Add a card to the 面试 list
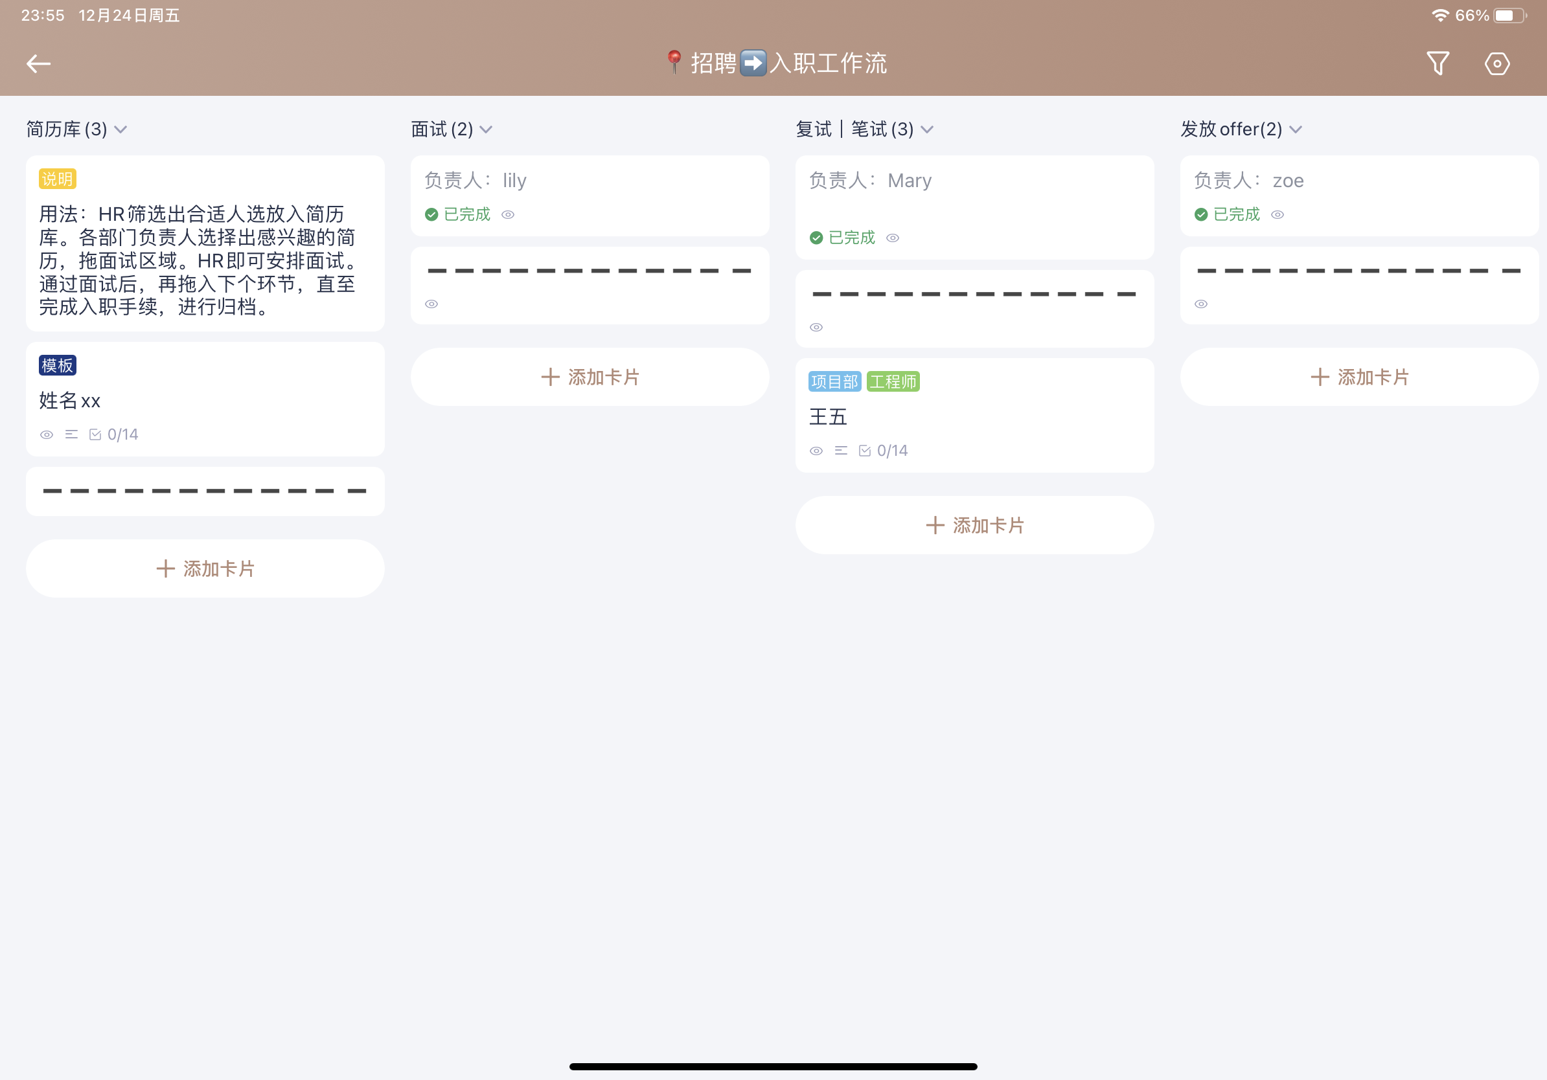Screen dimensions: 1547x1080 click(590, 376)
